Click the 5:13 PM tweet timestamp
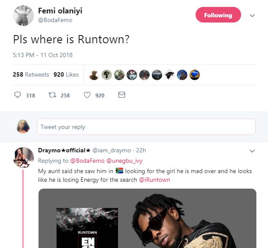This screenshot has height=248, width=268. (x=42, y=55)
